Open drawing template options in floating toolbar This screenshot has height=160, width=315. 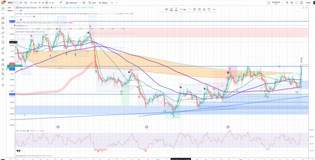pos(166,9)
